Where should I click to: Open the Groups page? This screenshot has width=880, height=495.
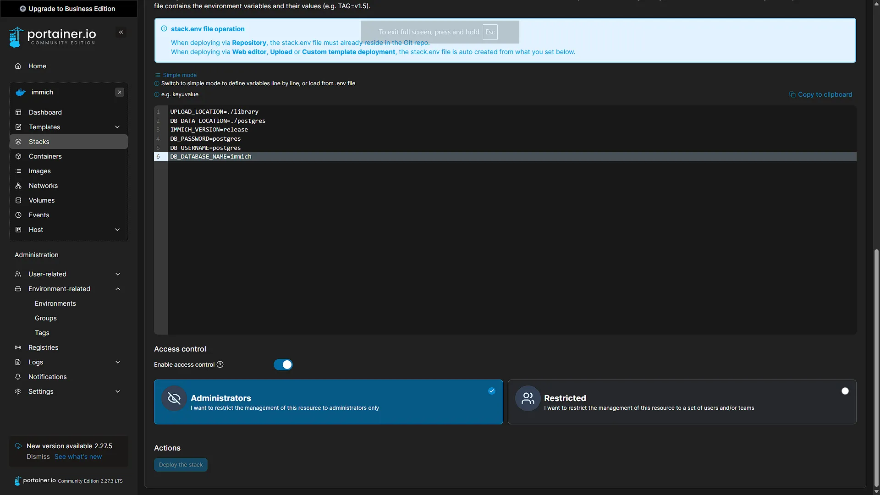click(46, 318)
